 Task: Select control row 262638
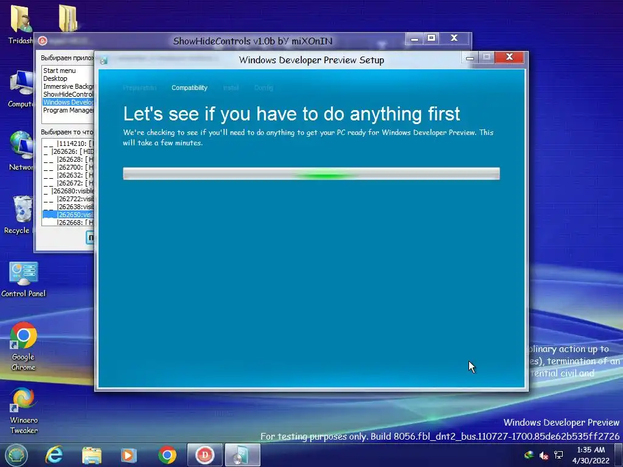[x=68, y=207]
